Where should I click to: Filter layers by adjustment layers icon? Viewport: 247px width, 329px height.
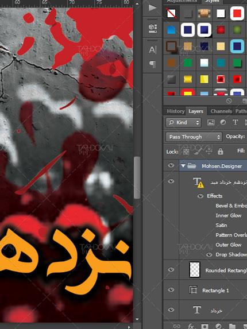pyautogui.click(x=223, y=122)
